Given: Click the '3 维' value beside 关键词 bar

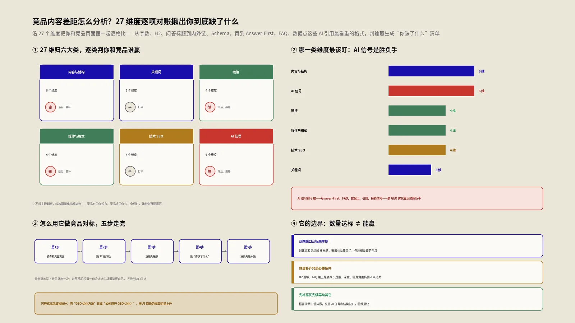Looking at the screenshot, I should coord(438,170).
